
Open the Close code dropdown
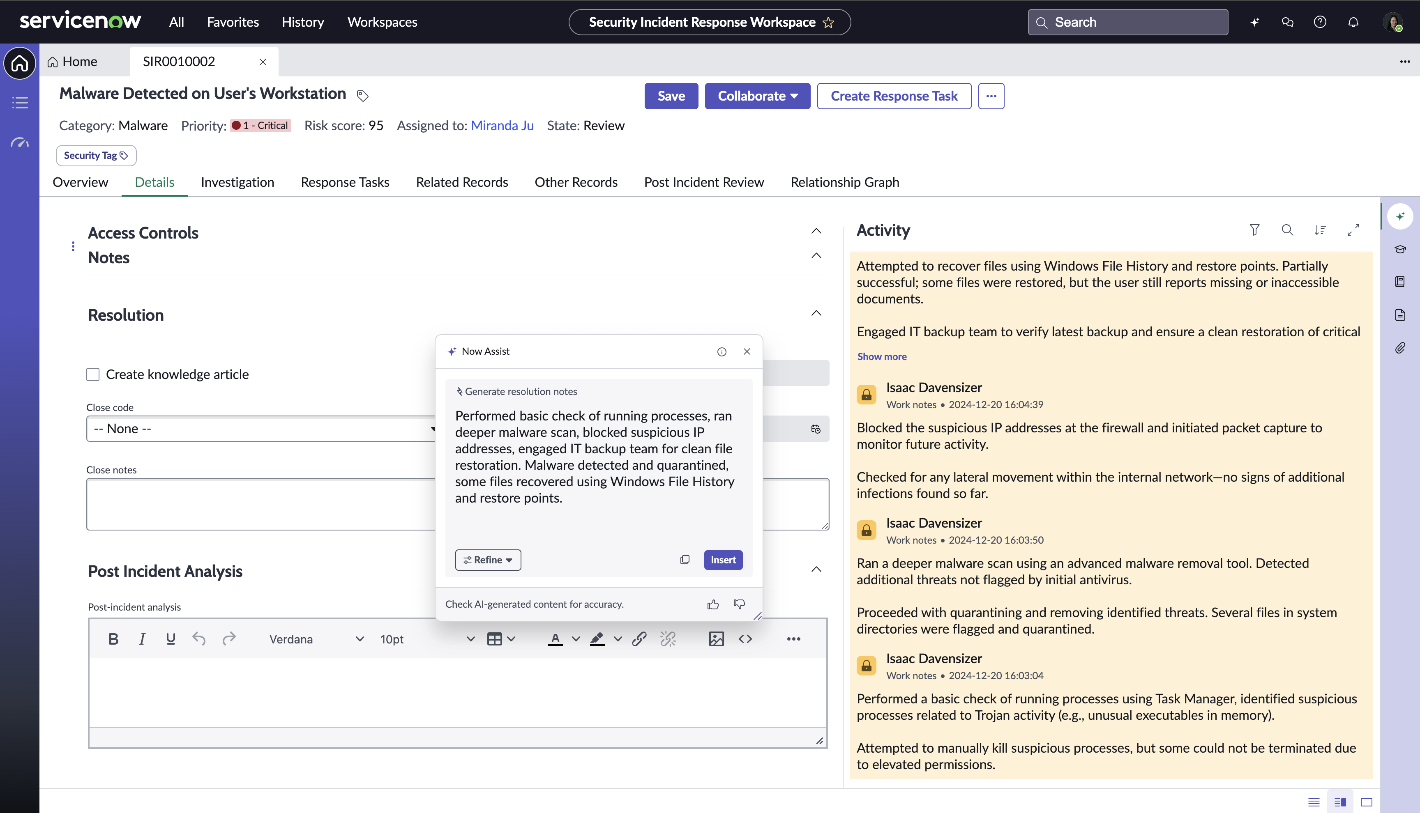click(x=261, y=428)
